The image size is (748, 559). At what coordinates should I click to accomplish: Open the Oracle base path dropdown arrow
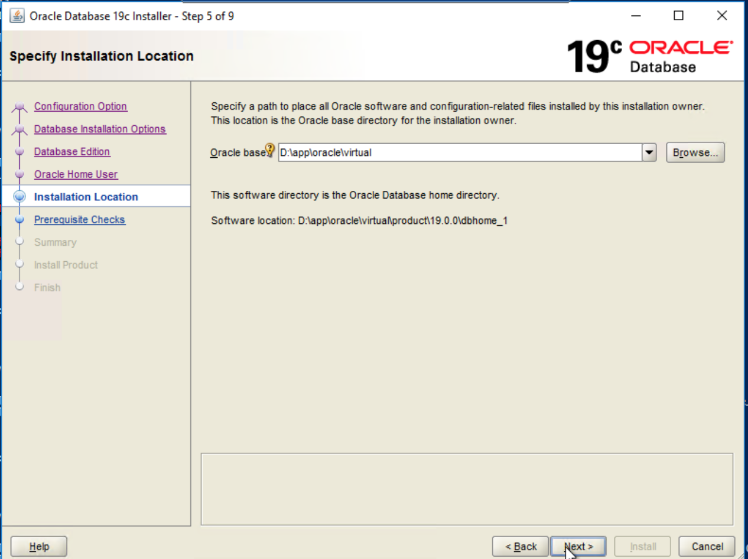pyautogui.click(x=649, y=152)
